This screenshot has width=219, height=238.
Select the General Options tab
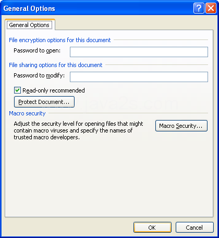[x=30, y=25]
